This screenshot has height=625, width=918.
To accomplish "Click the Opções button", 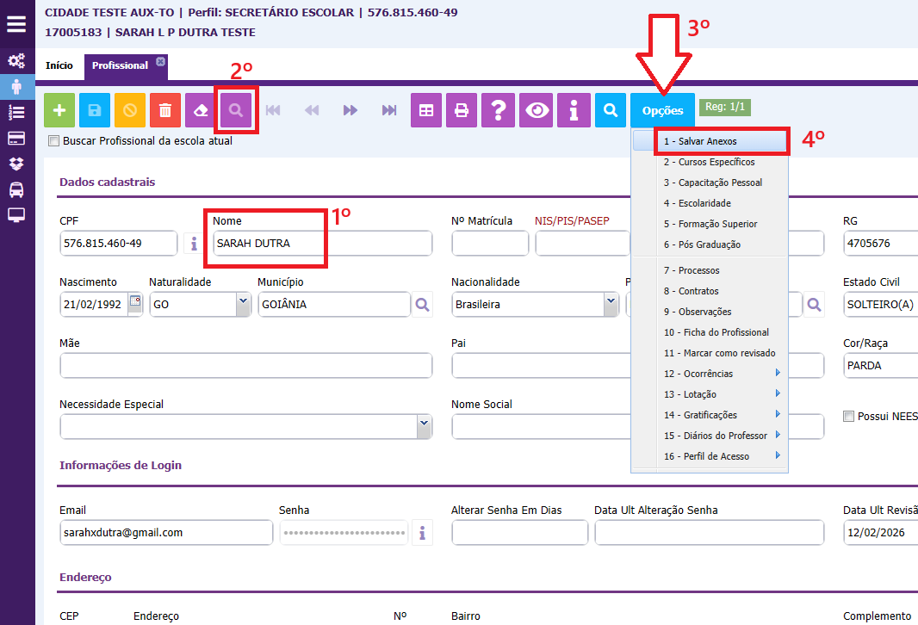I will [662, 110].
